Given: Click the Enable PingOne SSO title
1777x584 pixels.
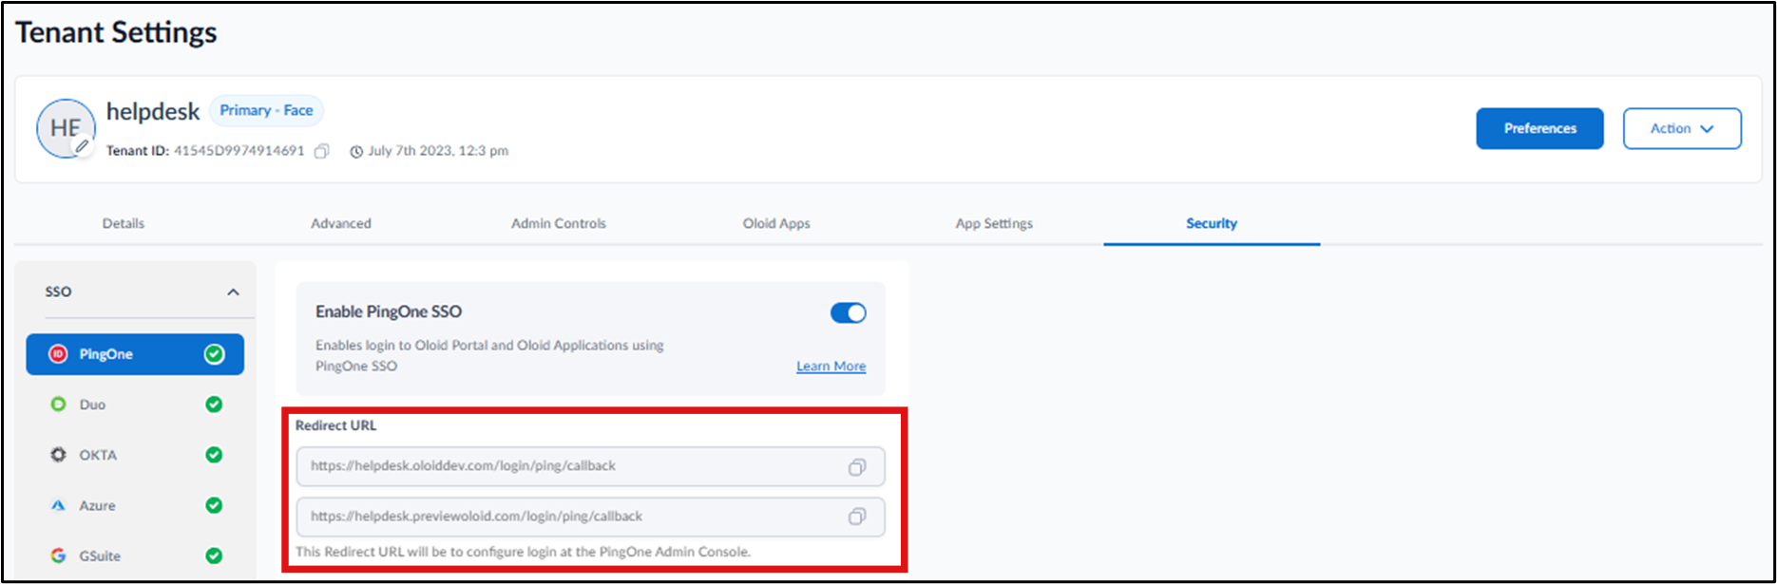Looking at the screenshot, I should 389,311.
